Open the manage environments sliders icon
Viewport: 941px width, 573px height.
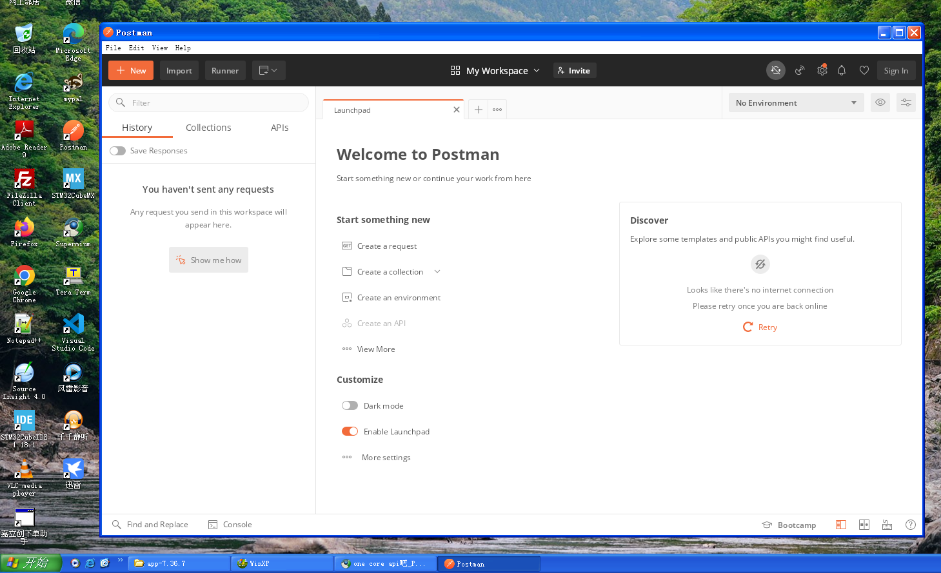coord(906,102)
